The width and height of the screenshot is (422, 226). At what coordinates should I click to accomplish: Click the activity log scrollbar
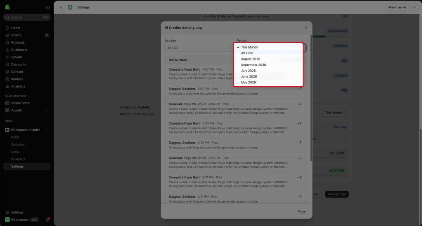[311, 98]
